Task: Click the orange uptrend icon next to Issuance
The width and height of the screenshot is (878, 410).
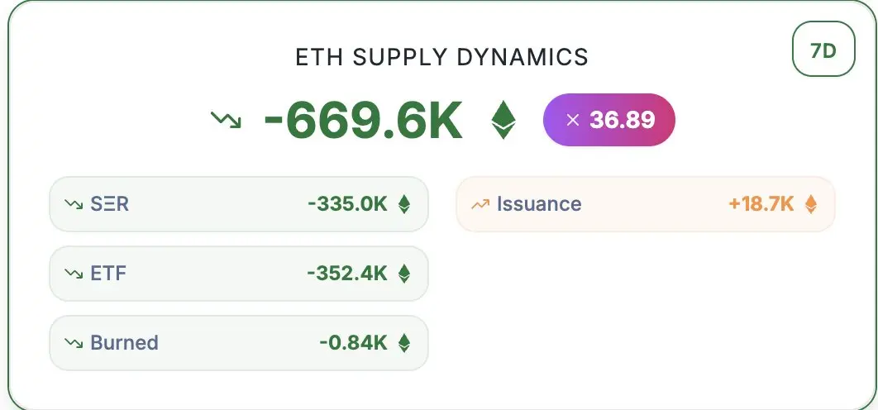Action: click(480, 204)
